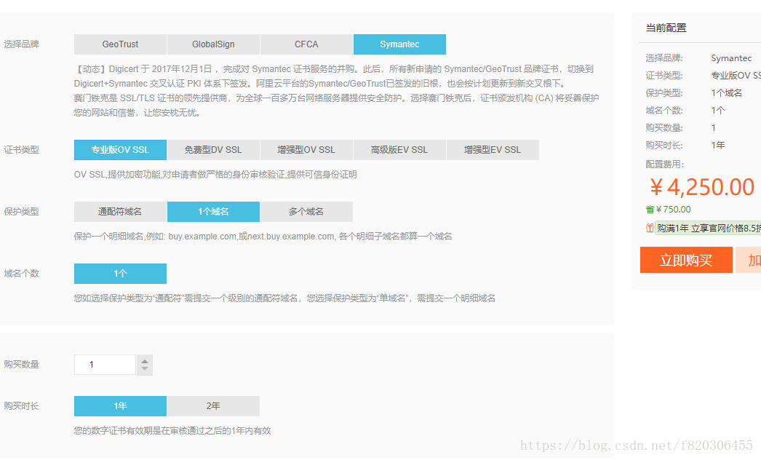Select 多个域名 protection type
The height and width of the screenshot is (460, 761).
307,212
